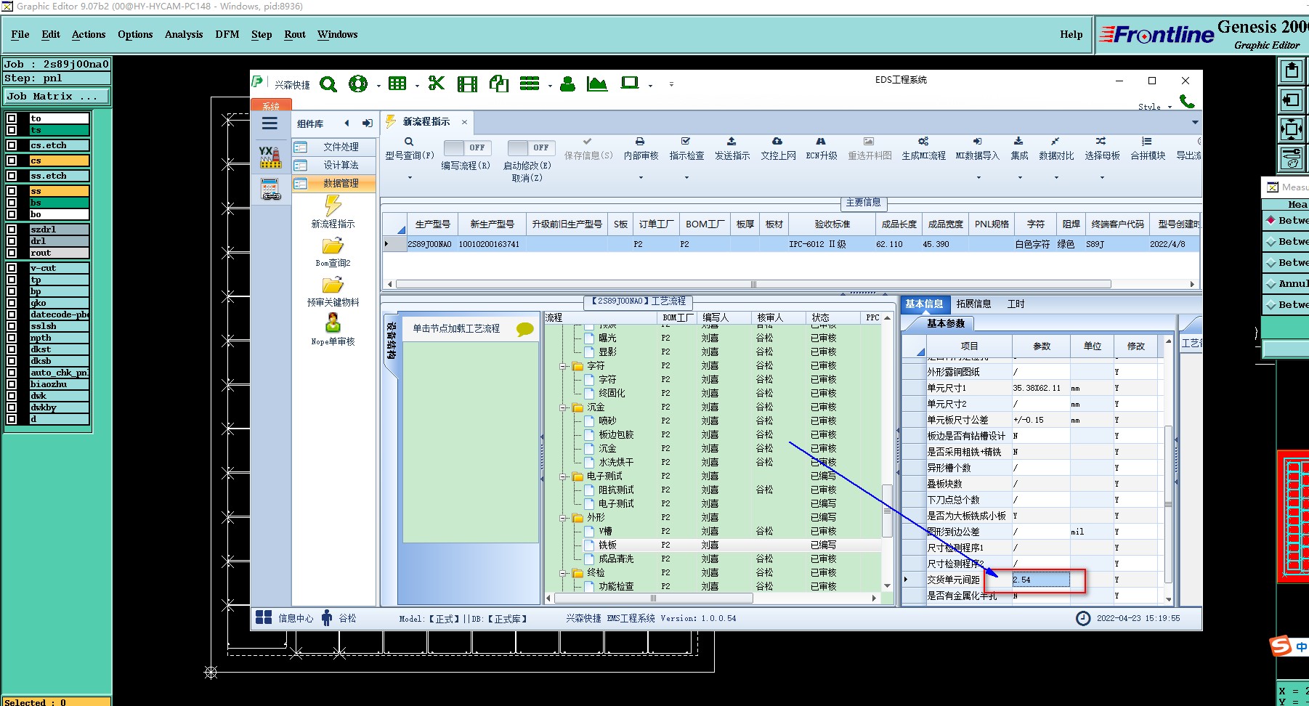Click the calculator sidebar icon

click(x=271, y=190)
